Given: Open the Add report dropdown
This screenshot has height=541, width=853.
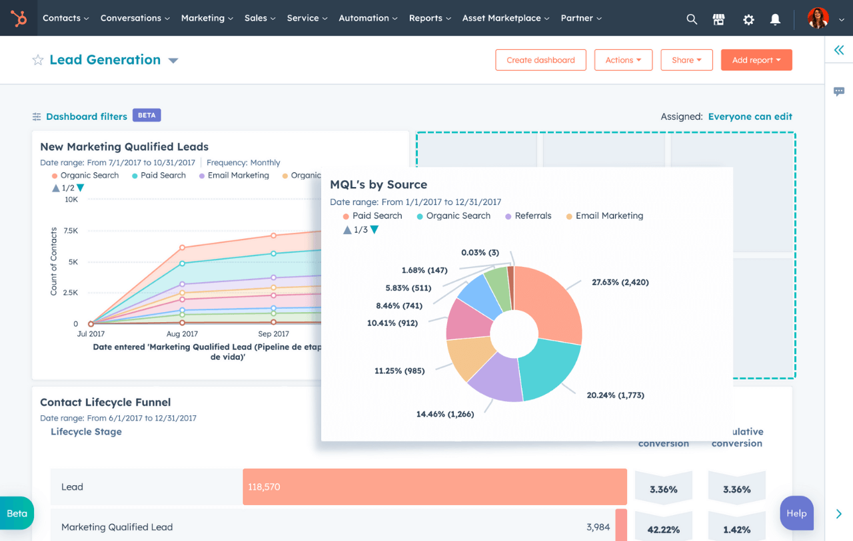Looking at the screenshot, I should [756, 59].
